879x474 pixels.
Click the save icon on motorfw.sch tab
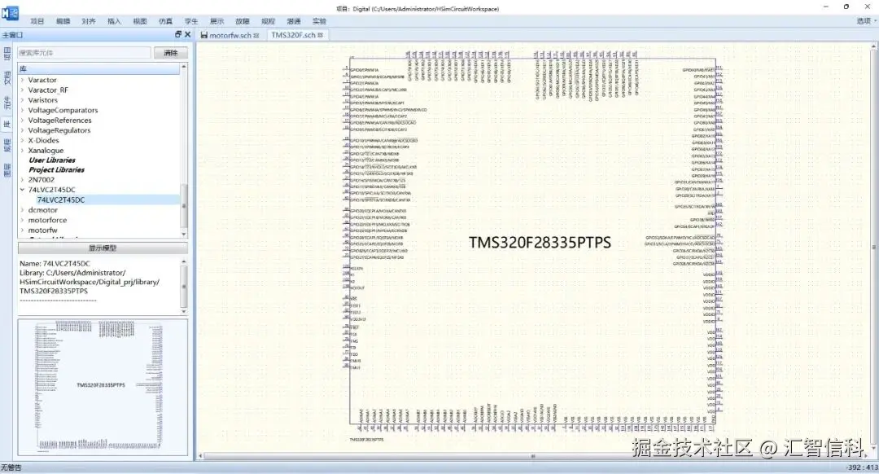[x=204, y=35]
